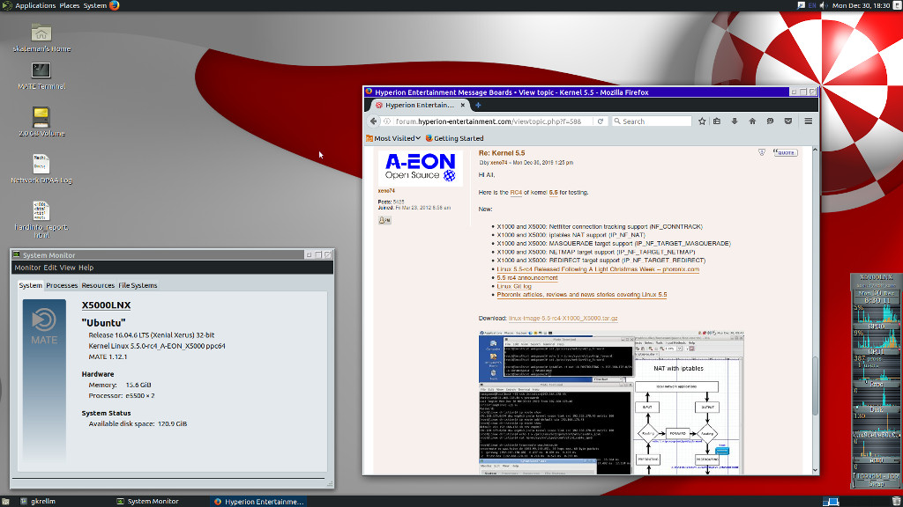Image resolution: width=903 pixels, height=507 pixels.
Task: Click the EN keyboard layout indicator
Action: click(812, 5)
